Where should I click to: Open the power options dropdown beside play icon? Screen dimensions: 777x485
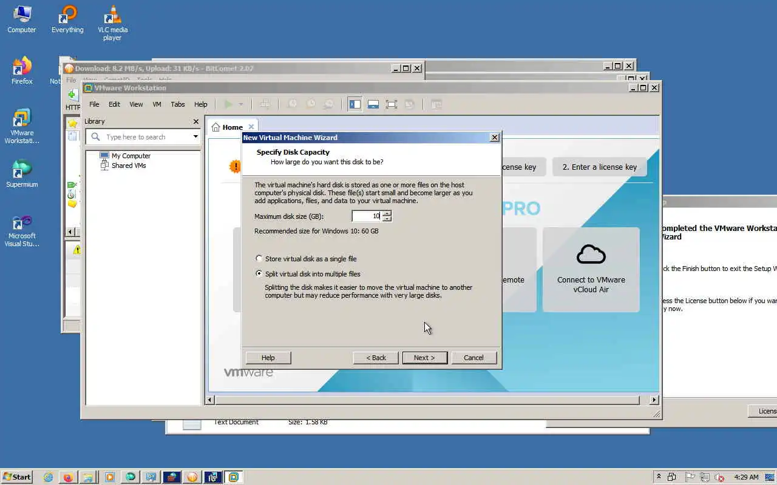(241, 104)
